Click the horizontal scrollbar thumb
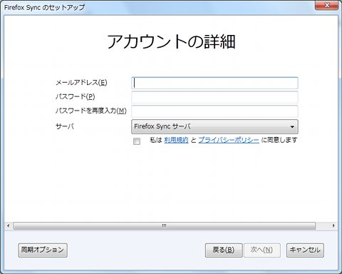This screenshot has width=342, height=274. click(x=165, y=225)
